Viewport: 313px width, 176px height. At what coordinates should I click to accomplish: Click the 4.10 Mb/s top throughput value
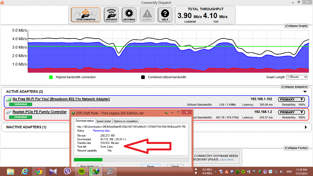215,16
